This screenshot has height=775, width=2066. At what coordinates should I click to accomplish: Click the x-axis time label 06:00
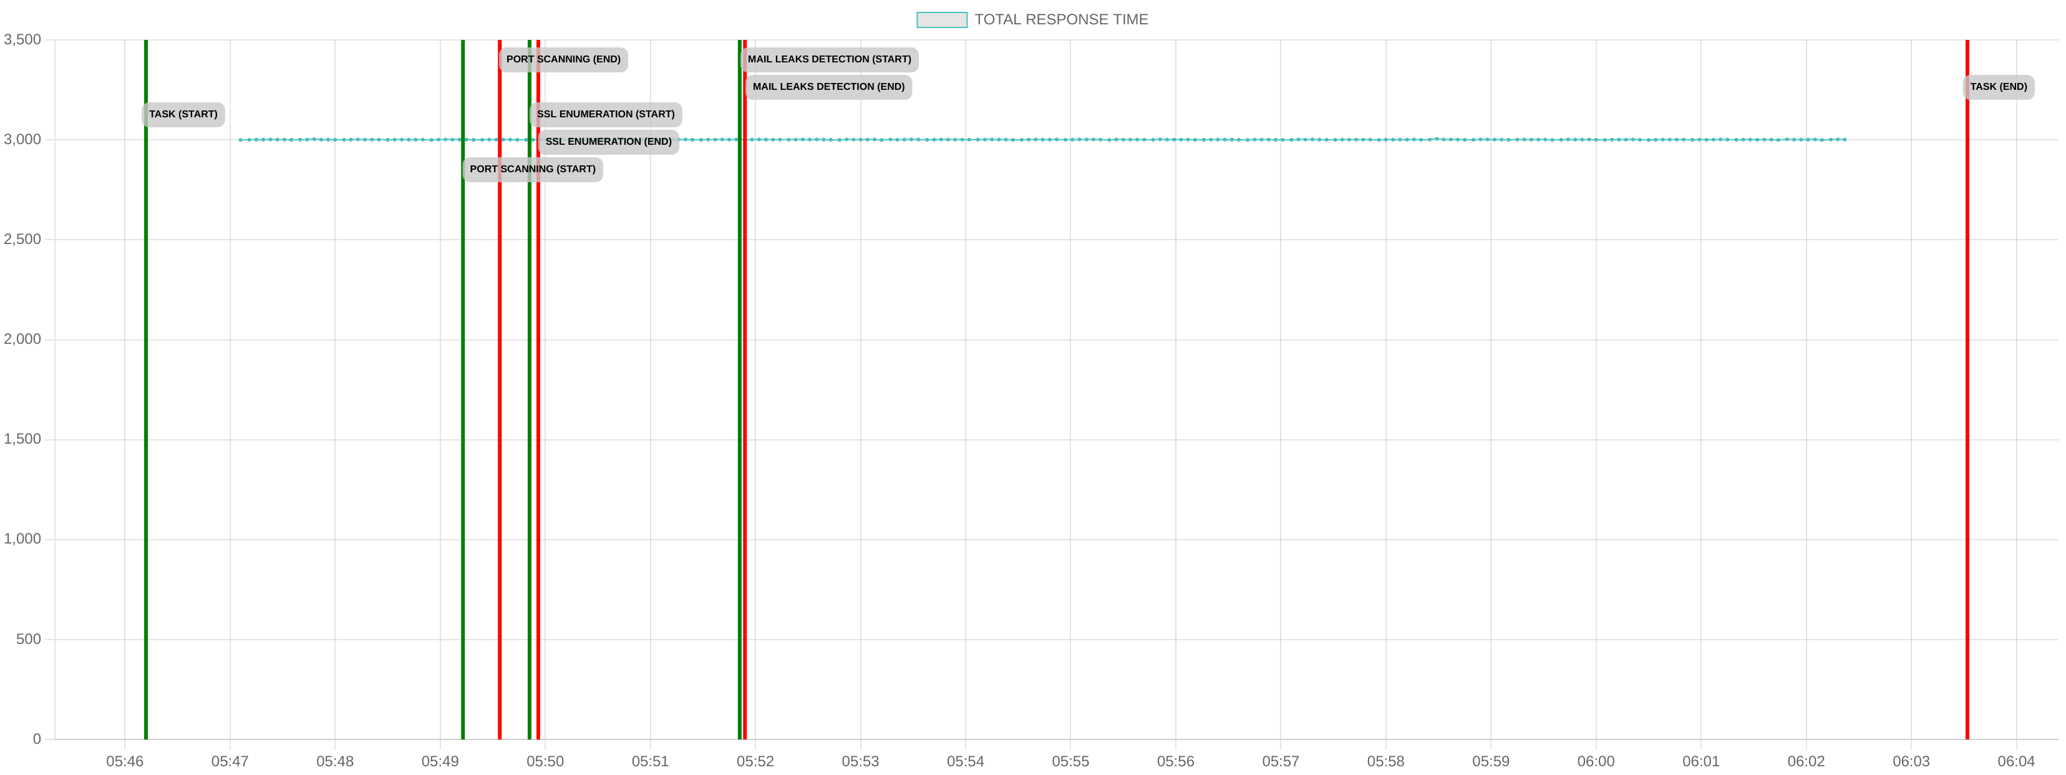coord(1596,761)
